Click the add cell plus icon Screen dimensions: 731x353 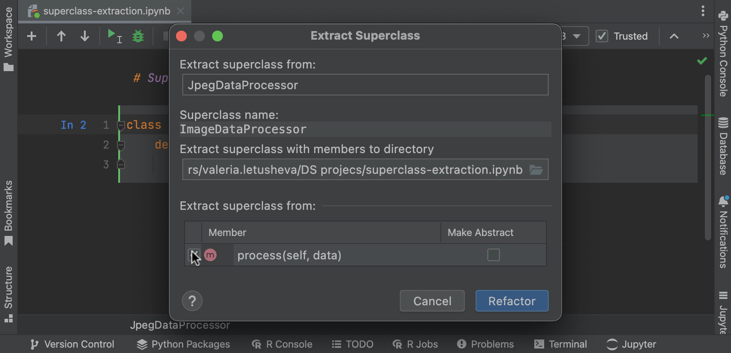[x=32, y=36]
